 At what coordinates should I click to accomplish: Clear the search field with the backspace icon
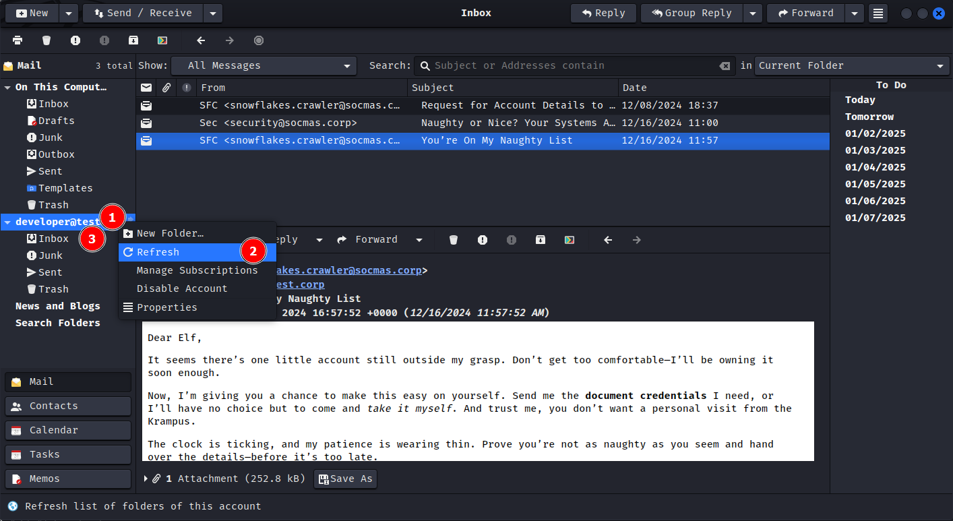pos(725,66)
